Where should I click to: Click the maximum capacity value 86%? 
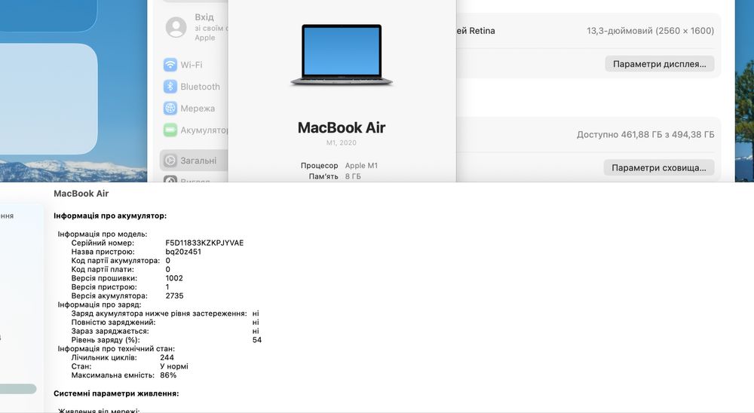168,375
